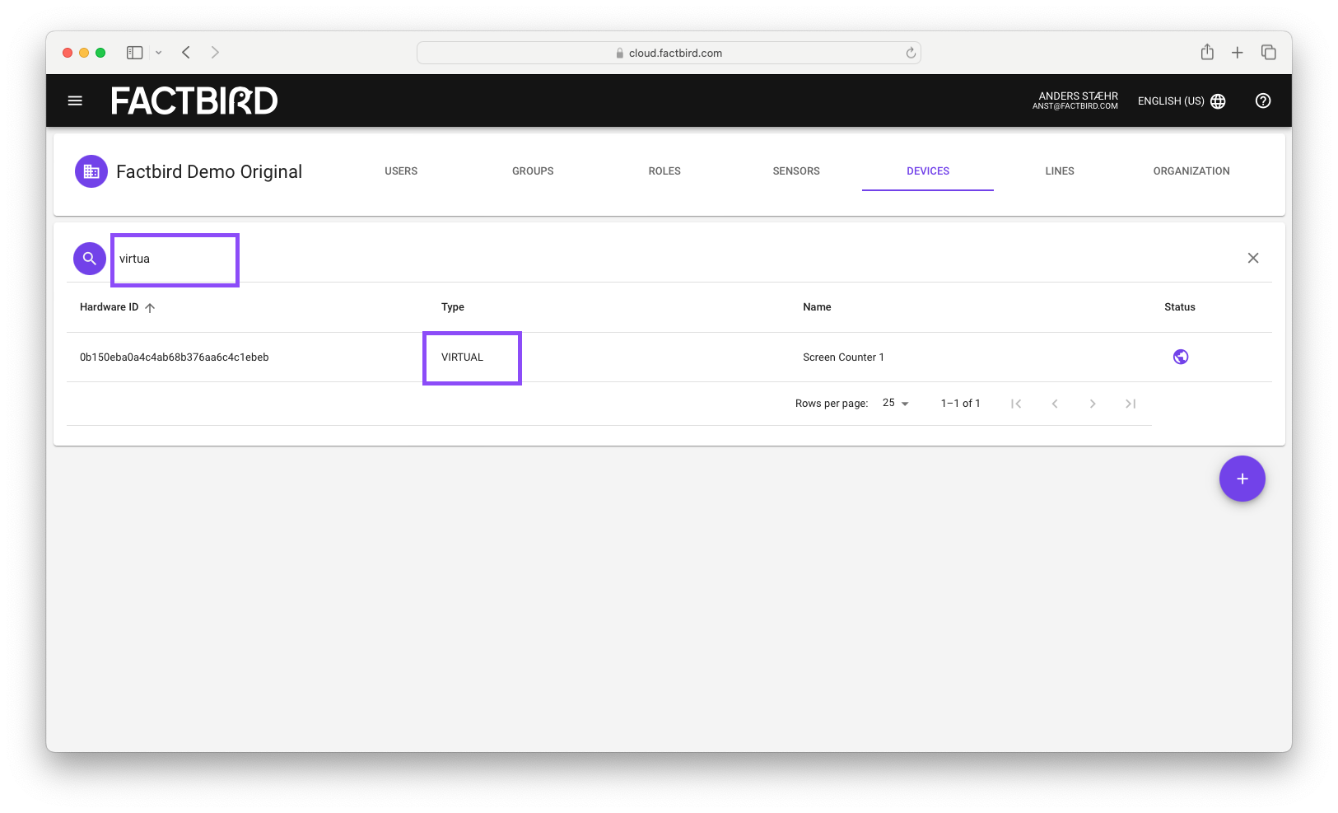Click the Safari share icon

coord(1207,52)
